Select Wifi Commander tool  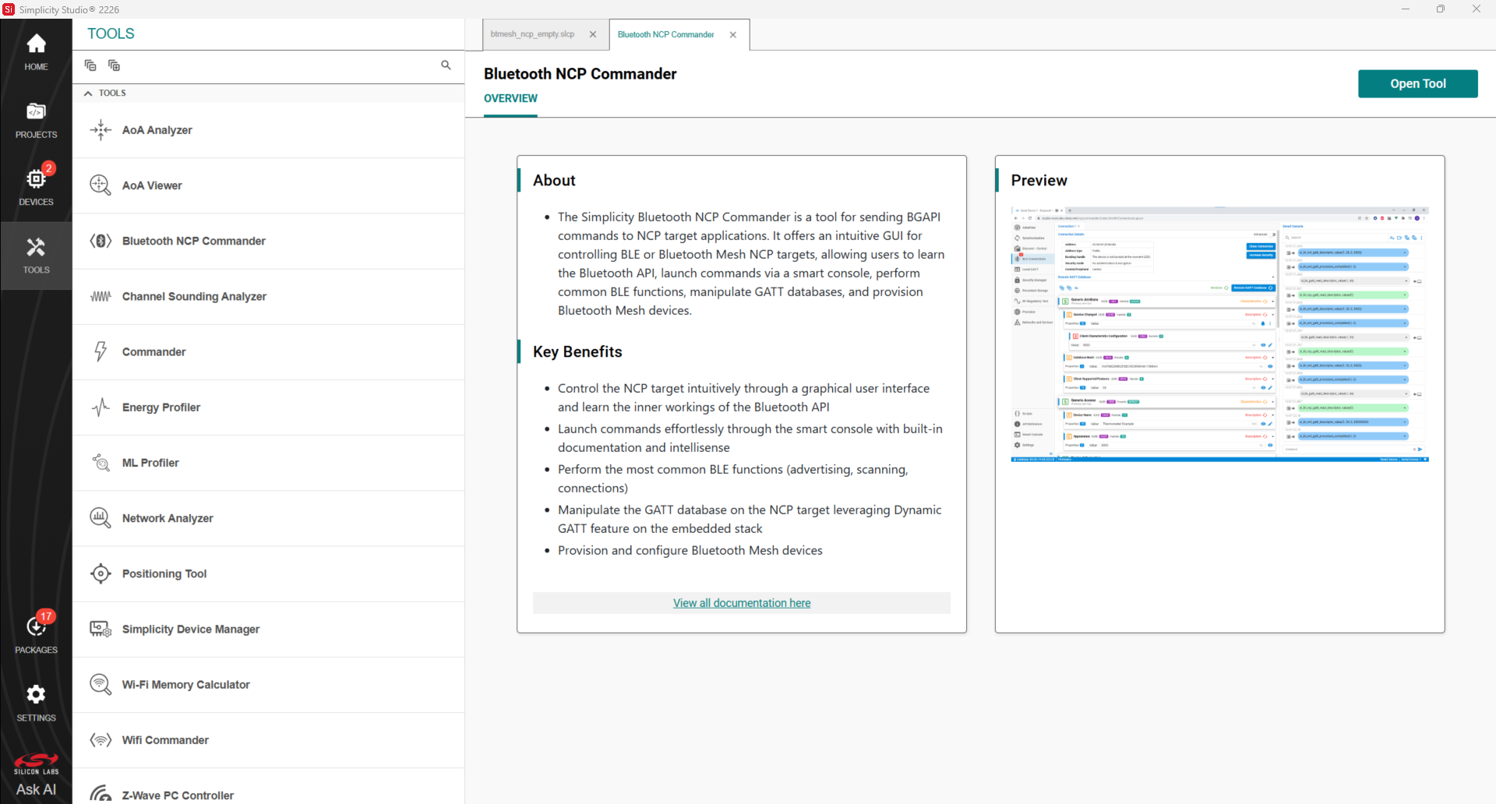point(268,740)
